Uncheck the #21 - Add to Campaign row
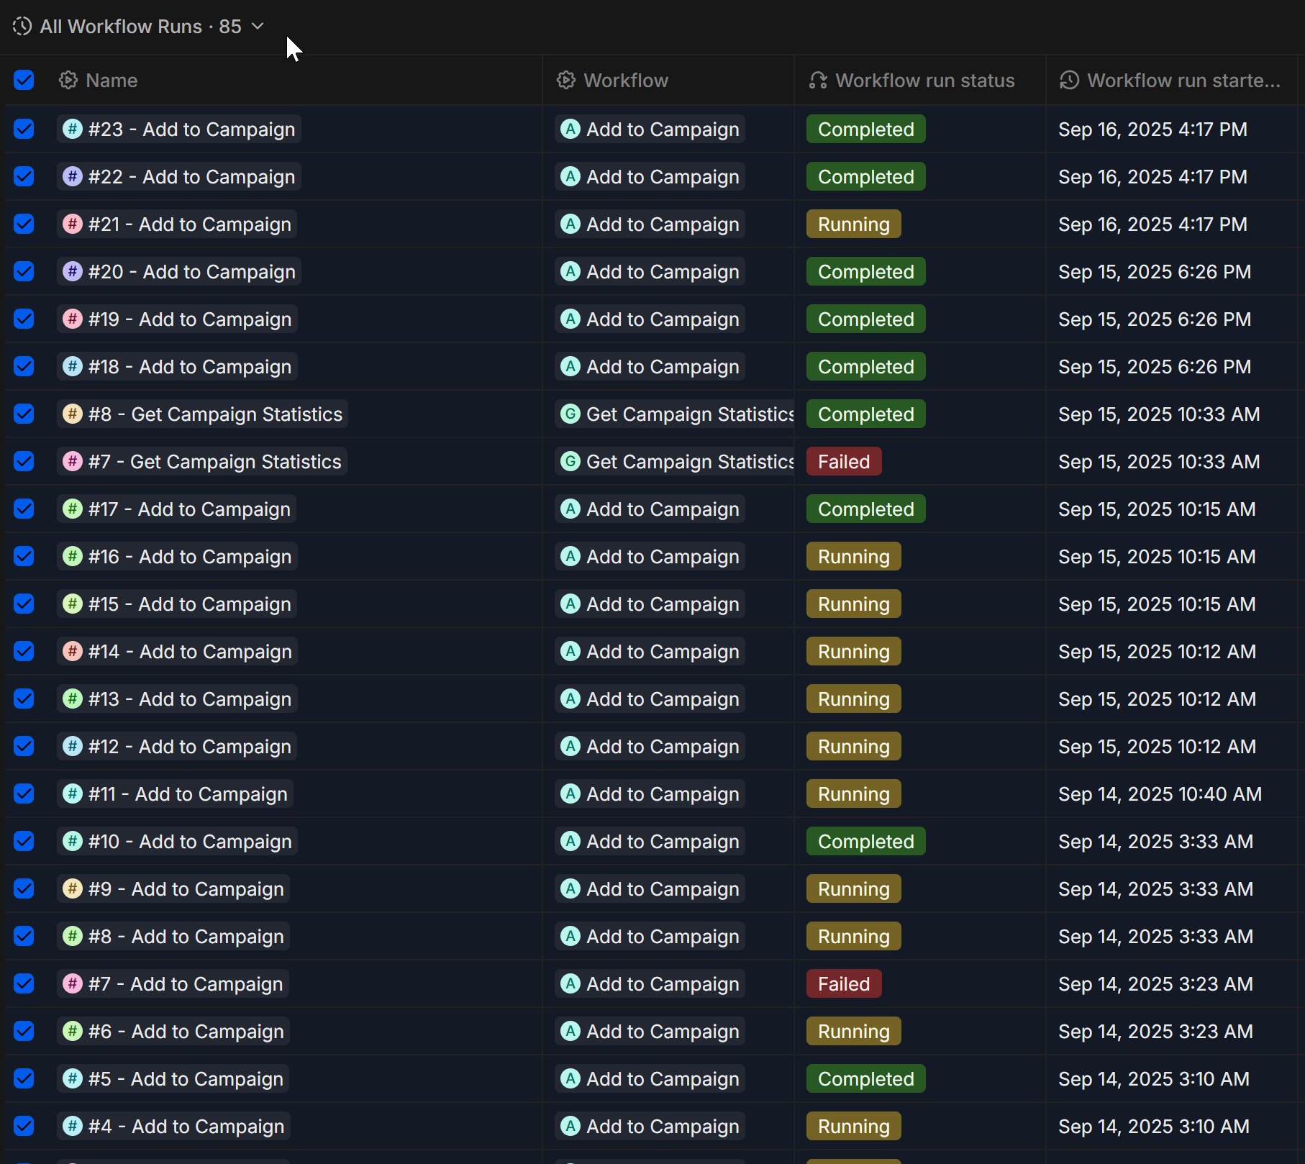This screenshot has width=1305, height=1164. [x=24, y=224]
